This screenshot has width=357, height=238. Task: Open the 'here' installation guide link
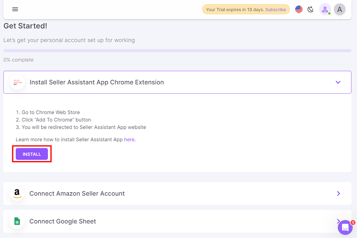130,139
